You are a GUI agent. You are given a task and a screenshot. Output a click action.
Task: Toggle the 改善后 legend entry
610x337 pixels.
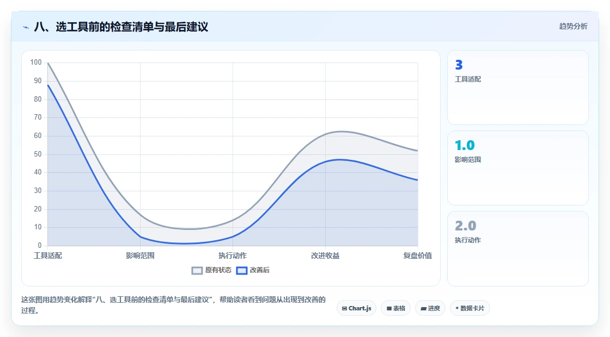point(253,270)
